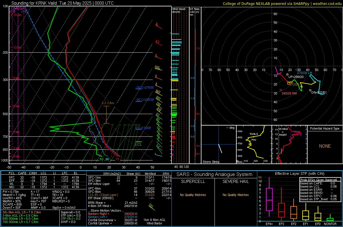343x227 pixels.
Task: Click the SFC-1km shear row label
Action: [94, 177]
